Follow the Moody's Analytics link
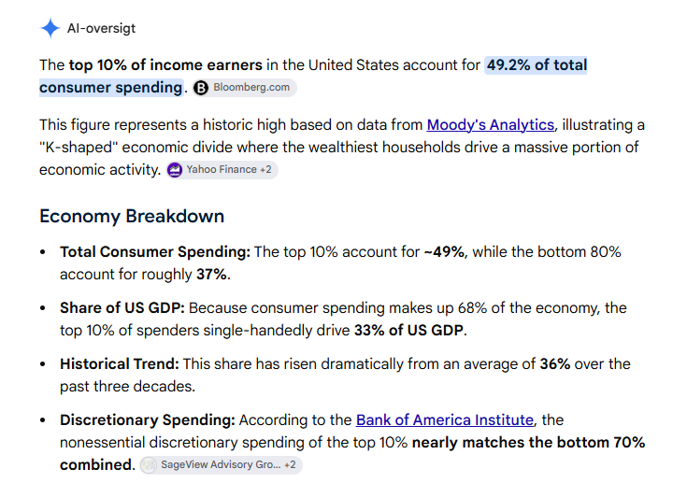The height and width of the screenshot is (497, 687). [x=491, y=125]
